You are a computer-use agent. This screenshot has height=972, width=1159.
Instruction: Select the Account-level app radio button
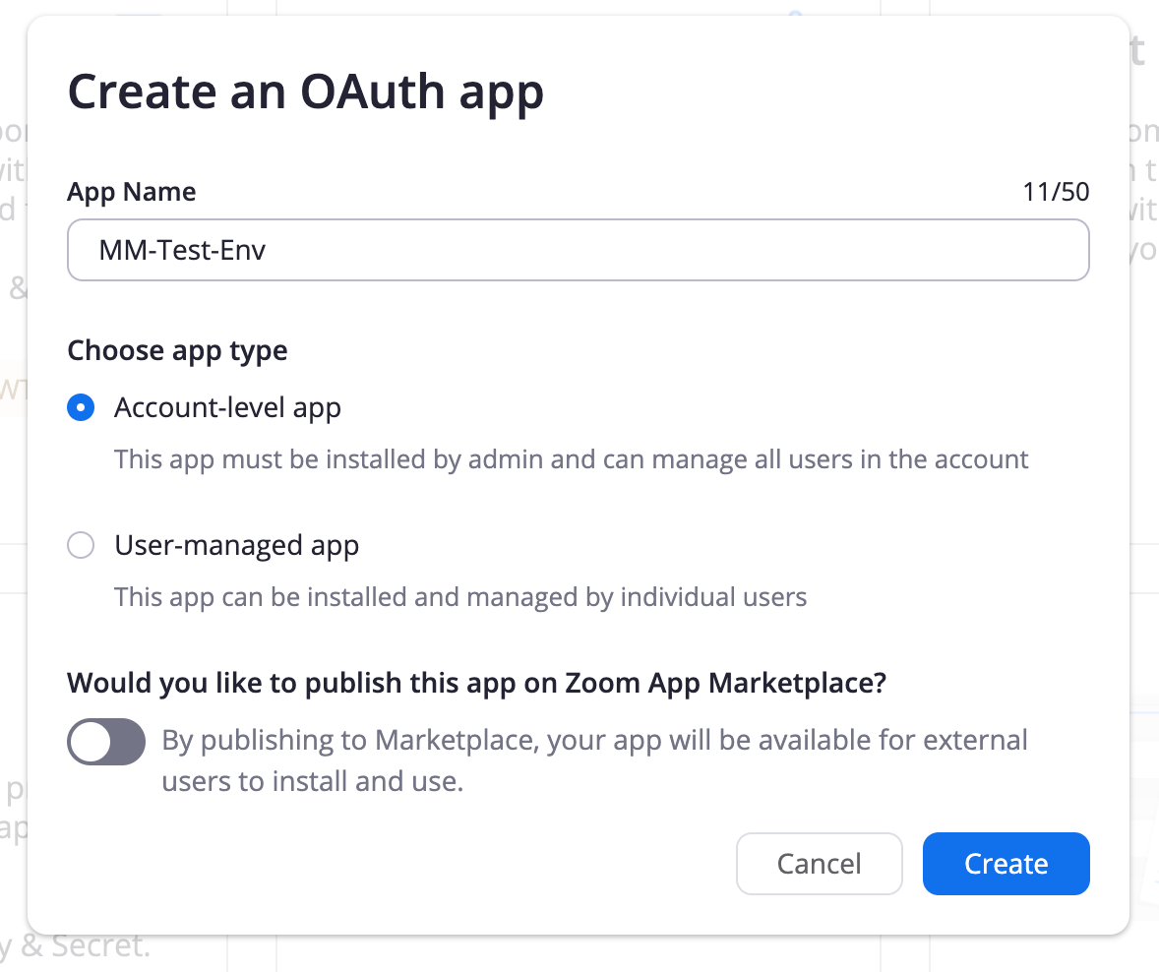tap(81, 407)
